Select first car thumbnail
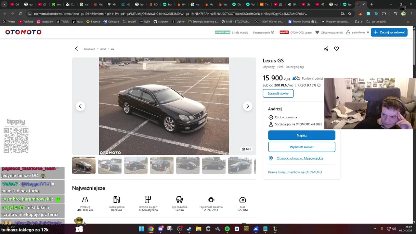 tap(84, 165)
